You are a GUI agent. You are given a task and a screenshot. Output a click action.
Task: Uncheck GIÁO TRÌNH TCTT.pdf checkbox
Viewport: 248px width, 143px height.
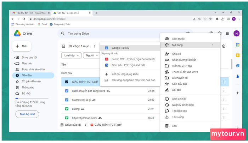coord(67,82)
